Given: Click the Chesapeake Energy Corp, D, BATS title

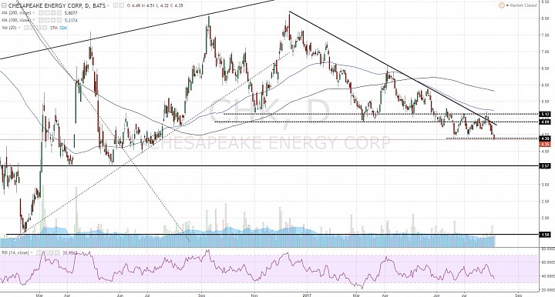Looking at the screenshot, I should tap(56, 5).
